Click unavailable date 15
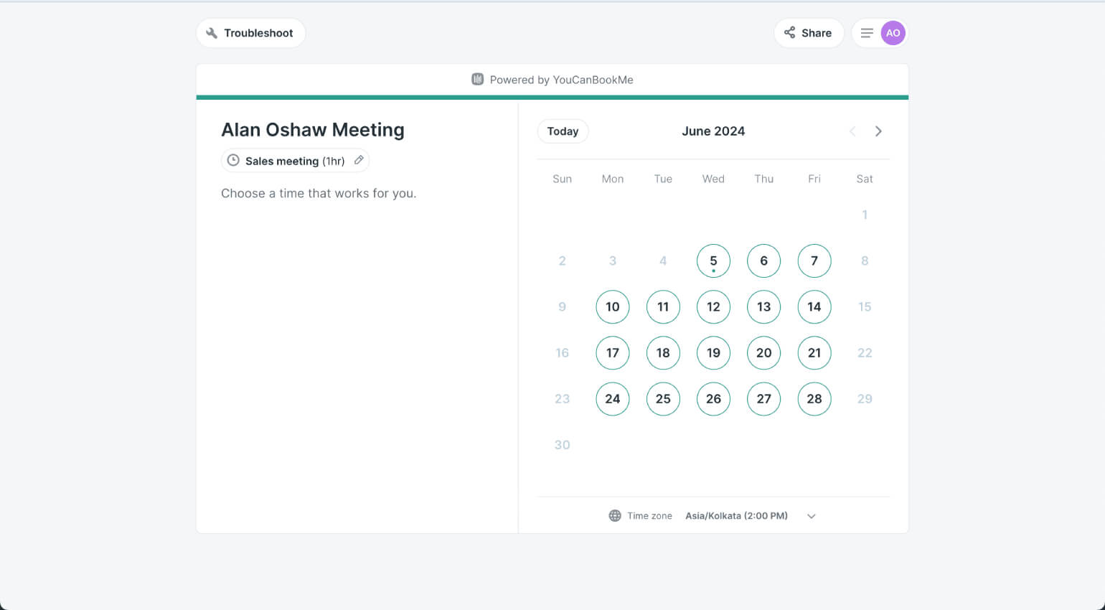Image resolution: width=1105 pixels, height=610 pixels. (865, 307)
